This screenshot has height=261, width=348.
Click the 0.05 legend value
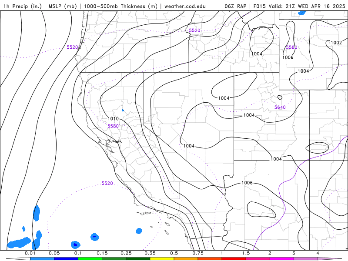[x=54, y=253]
